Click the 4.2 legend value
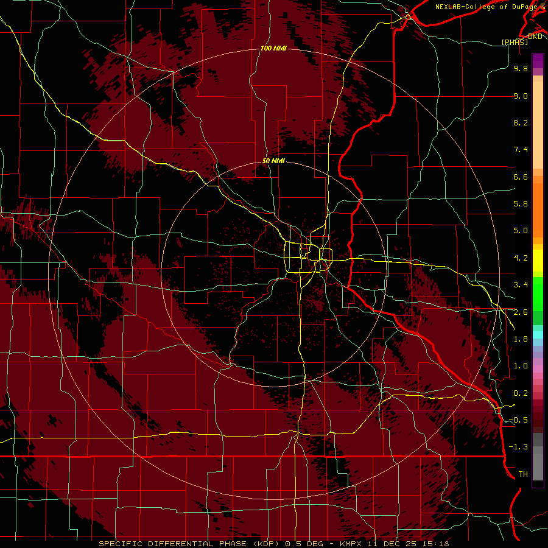 (521, 258)
